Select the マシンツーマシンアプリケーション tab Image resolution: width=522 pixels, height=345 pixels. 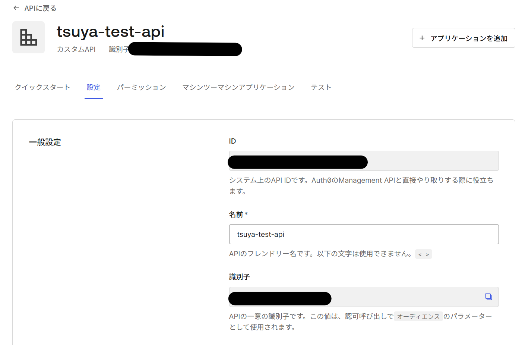[238, 87]
